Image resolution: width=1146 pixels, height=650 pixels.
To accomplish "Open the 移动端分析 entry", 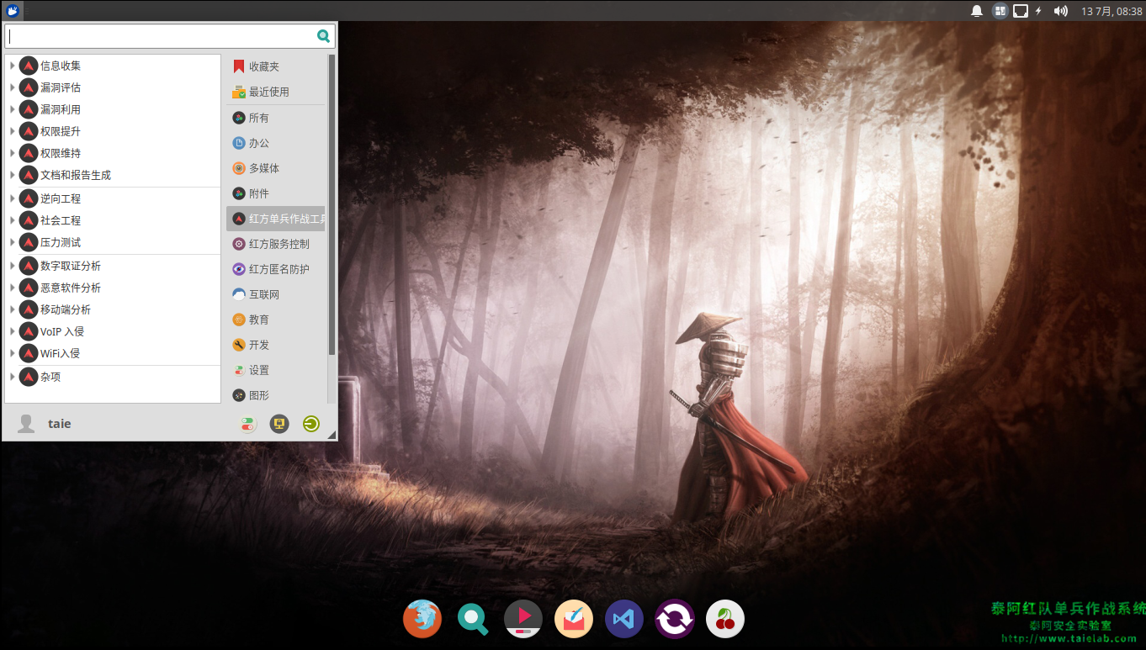I will 113,309.
